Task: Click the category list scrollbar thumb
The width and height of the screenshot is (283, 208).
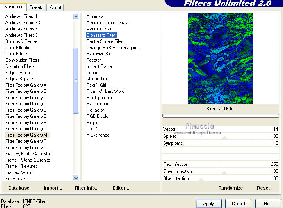Action: point(76,80)
